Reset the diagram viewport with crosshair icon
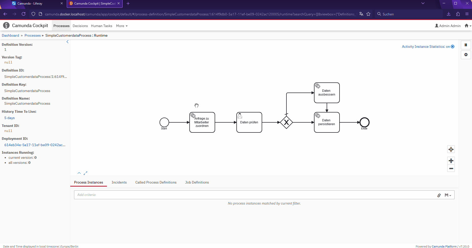The height and width of the screenshot is (248, 472). click(451, 149)
